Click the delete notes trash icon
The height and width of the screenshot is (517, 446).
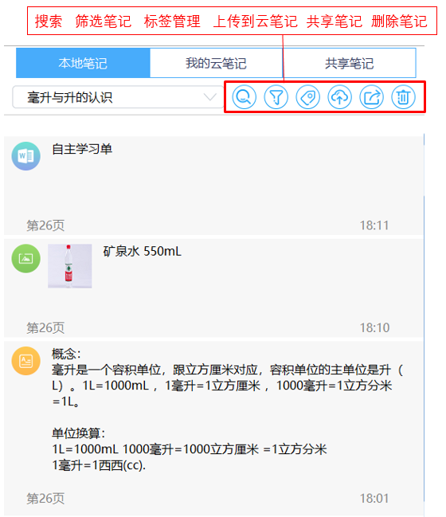[403, 97]
